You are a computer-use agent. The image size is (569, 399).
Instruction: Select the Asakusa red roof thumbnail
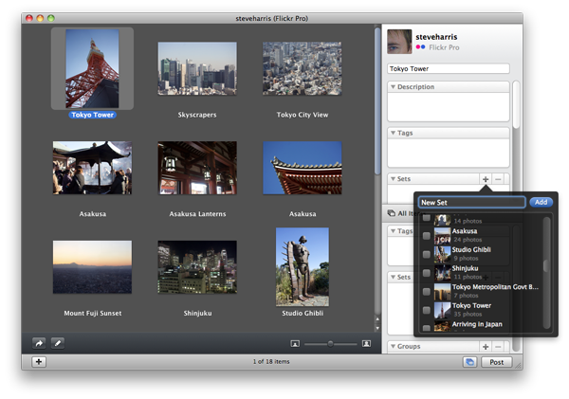point(302,168)
